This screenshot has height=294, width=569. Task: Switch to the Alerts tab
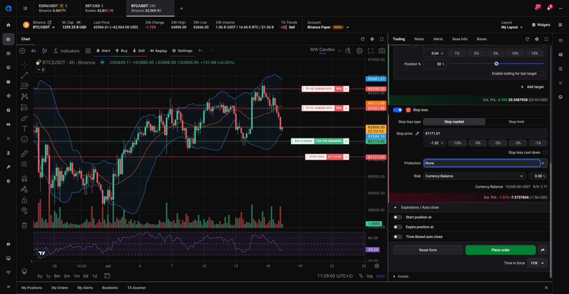(x=438, y=39)
